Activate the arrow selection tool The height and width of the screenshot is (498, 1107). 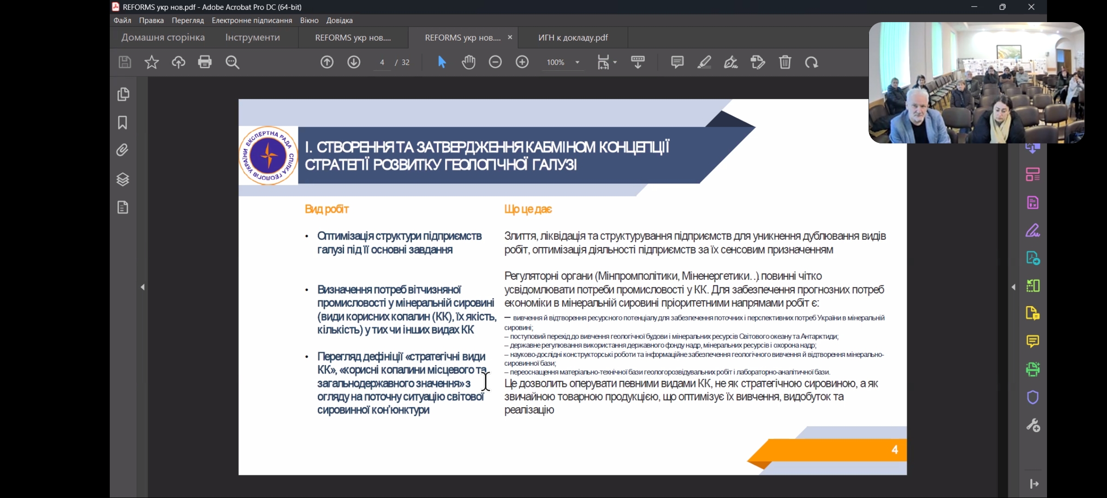[441, 62]
